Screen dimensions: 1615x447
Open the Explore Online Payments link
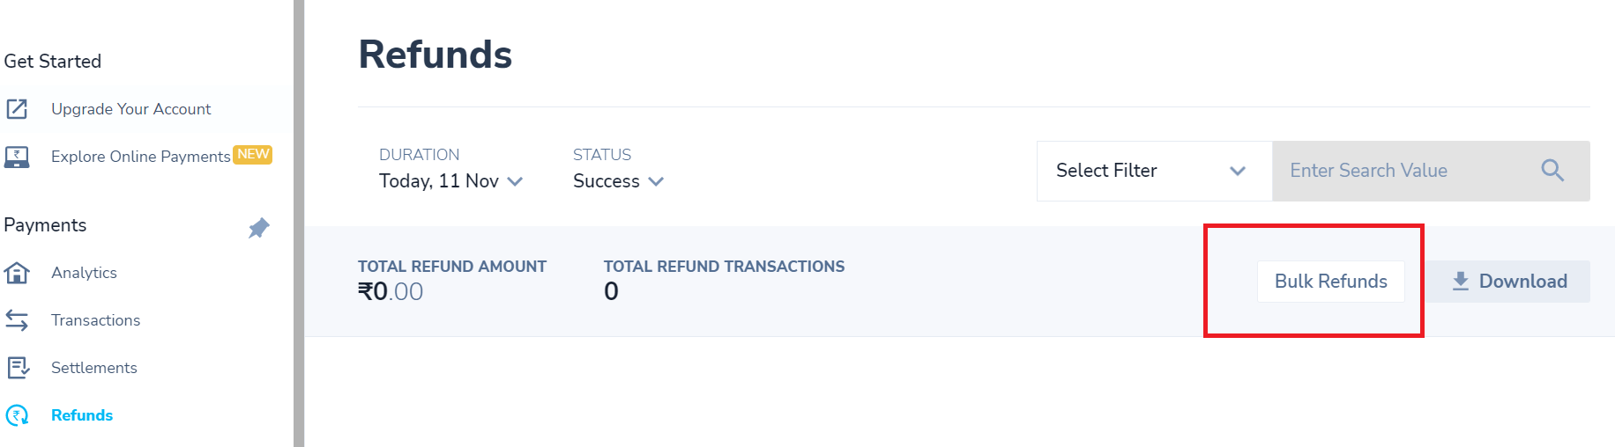pyautogui.click(x=141, y=157)
